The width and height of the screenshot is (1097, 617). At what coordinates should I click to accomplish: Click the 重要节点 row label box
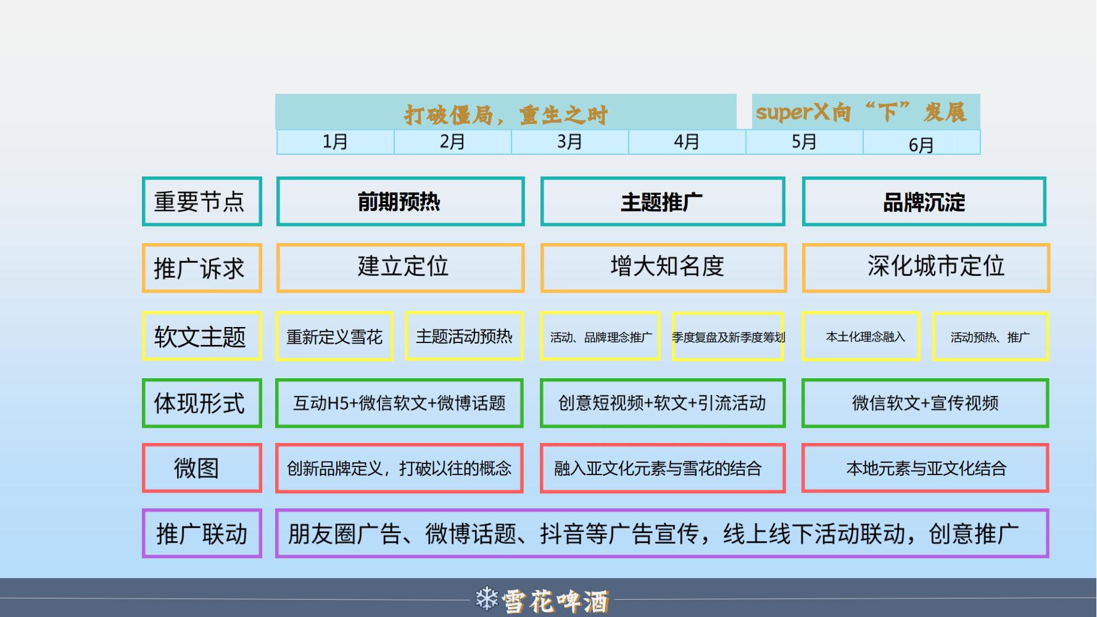click(x=202, y=201)
